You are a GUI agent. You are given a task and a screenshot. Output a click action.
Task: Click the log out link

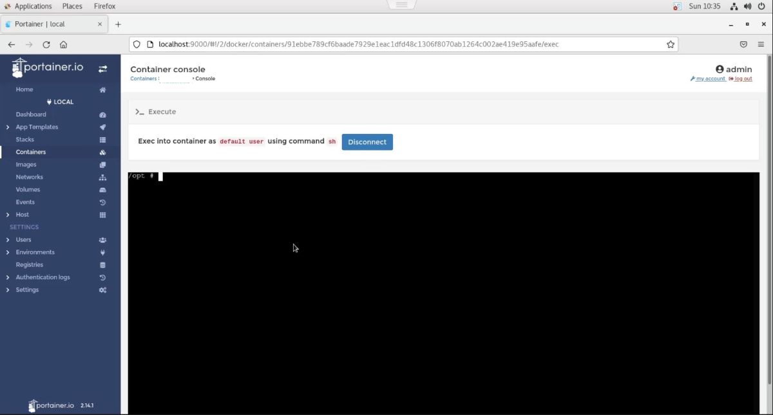pos(743,78)
